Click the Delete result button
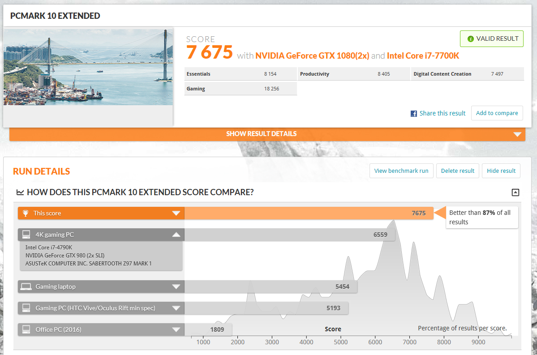The height and width of the screenshot is (355, 537). pyautogui.click(x=458, y=171)
